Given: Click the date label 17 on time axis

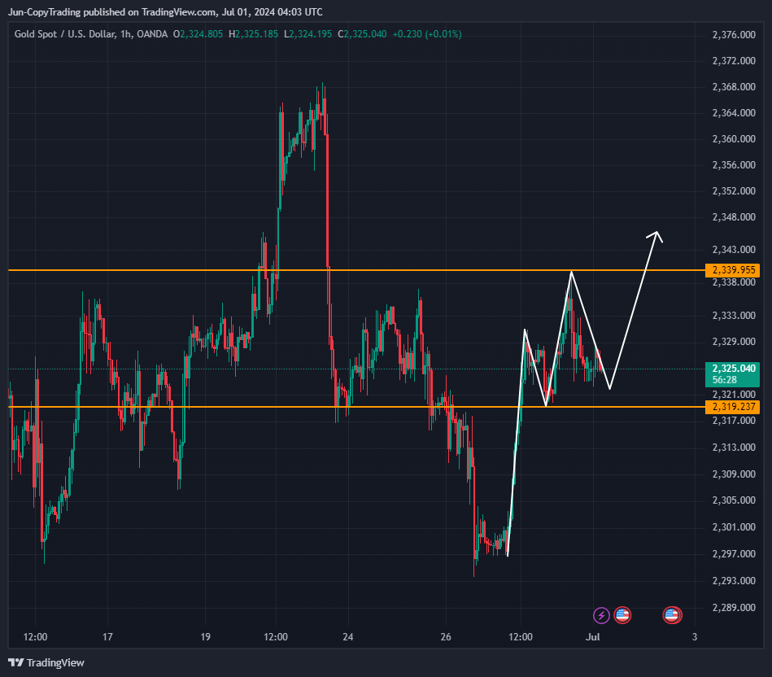Looking at the screenshot, I should [x=107, y=637].
